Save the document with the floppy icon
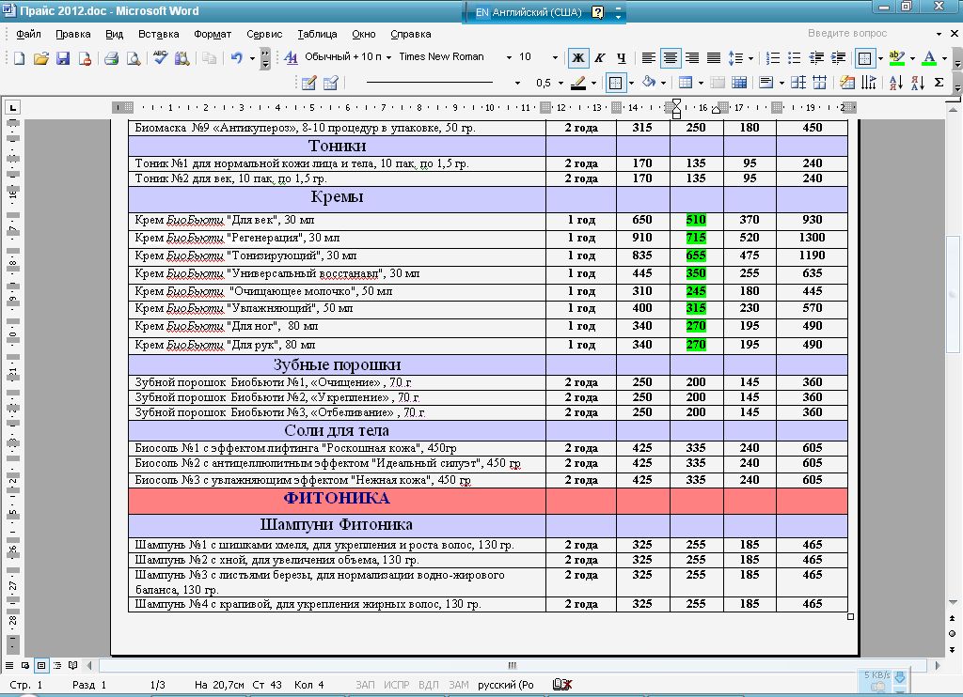963x697 pixels. point(63,58)
